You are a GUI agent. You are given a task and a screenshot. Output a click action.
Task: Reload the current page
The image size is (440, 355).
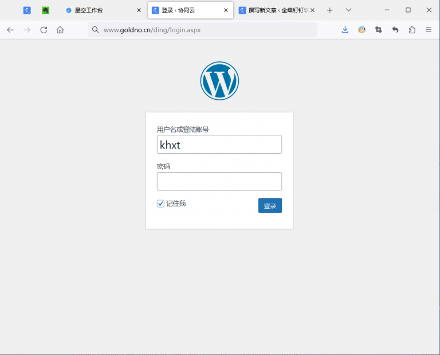[44, 30]
